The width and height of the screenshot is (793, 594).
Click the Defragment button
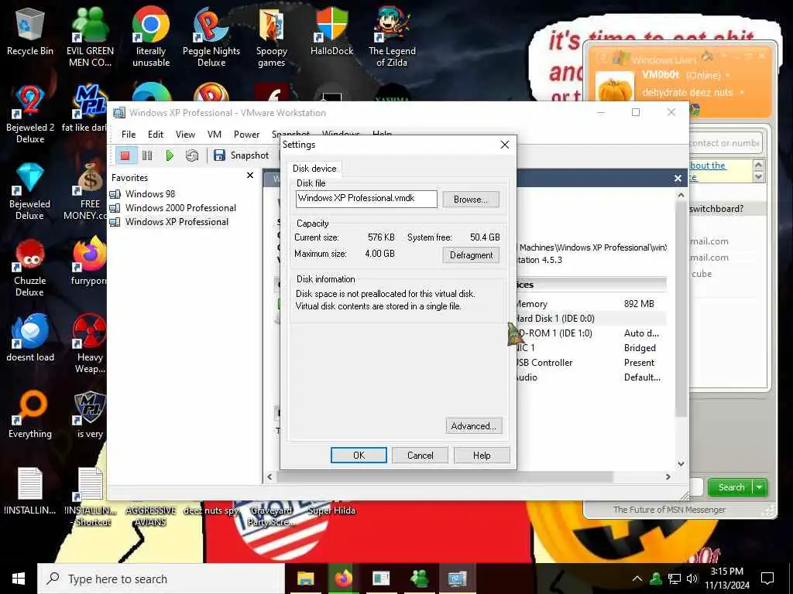tap(471, 255)
